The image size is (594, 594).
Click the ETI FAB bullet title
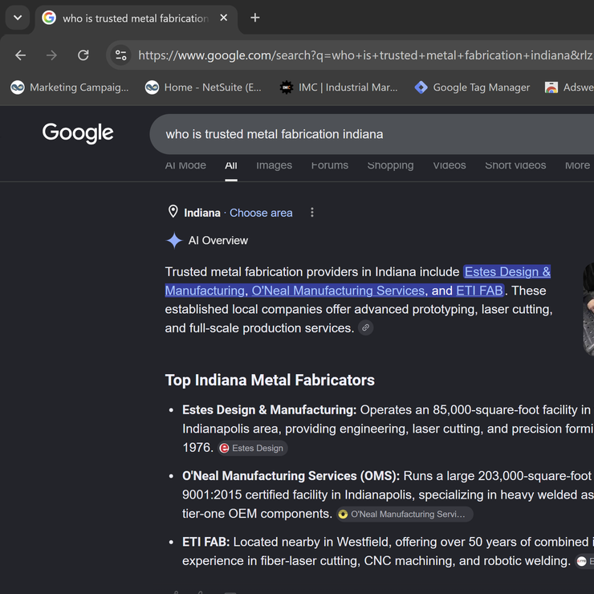click(206, 542)
